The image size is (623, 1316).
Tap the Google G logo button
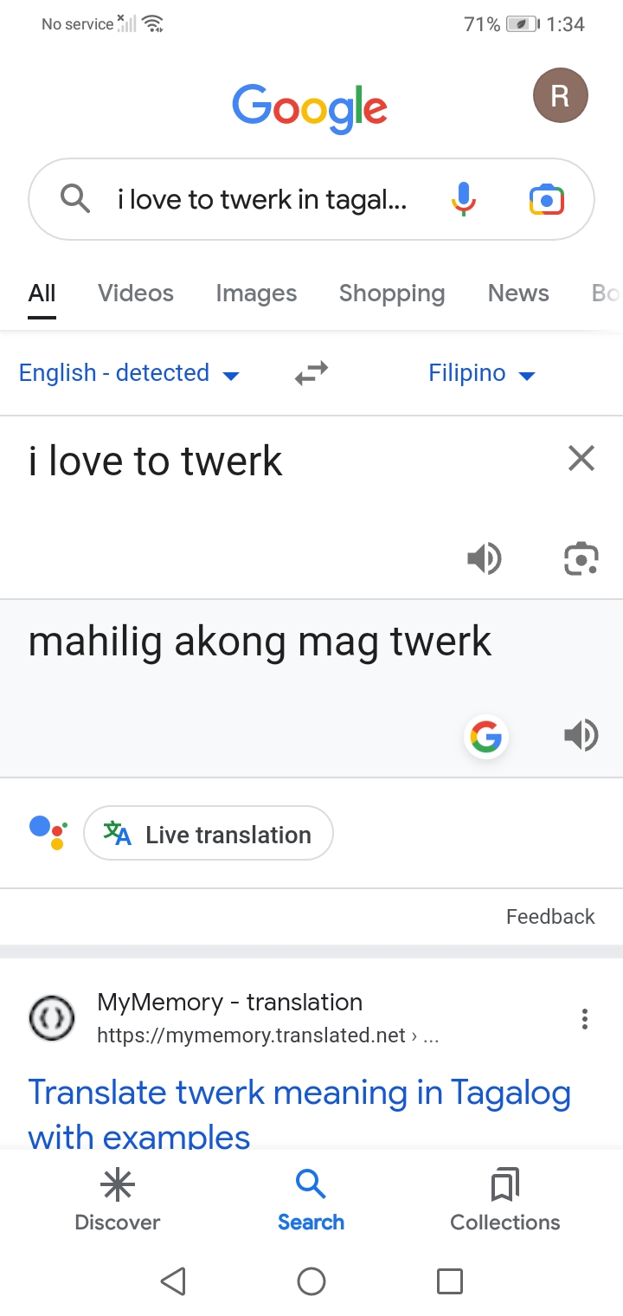[x=485, y=737]
